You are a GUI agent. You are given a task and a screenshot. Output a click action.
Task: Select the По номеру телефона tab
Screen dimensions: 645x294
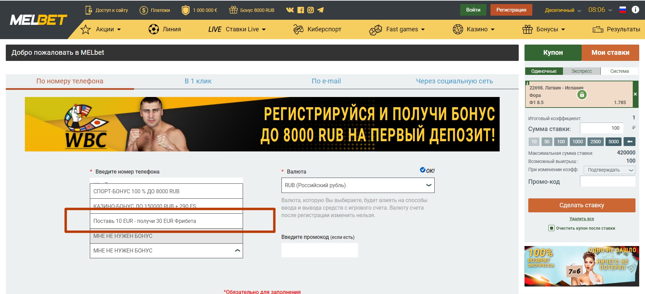(70, 81)
